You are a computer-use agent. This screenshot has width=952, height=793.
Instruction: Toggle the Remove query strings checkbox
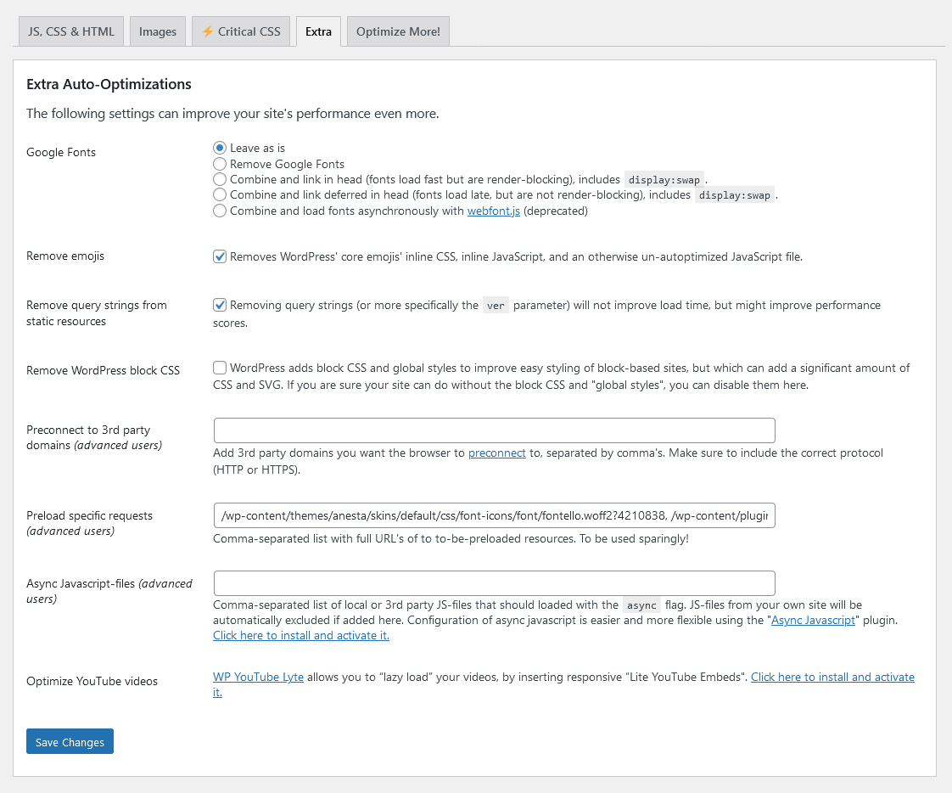pyautogui.click(x=220, y=305)
